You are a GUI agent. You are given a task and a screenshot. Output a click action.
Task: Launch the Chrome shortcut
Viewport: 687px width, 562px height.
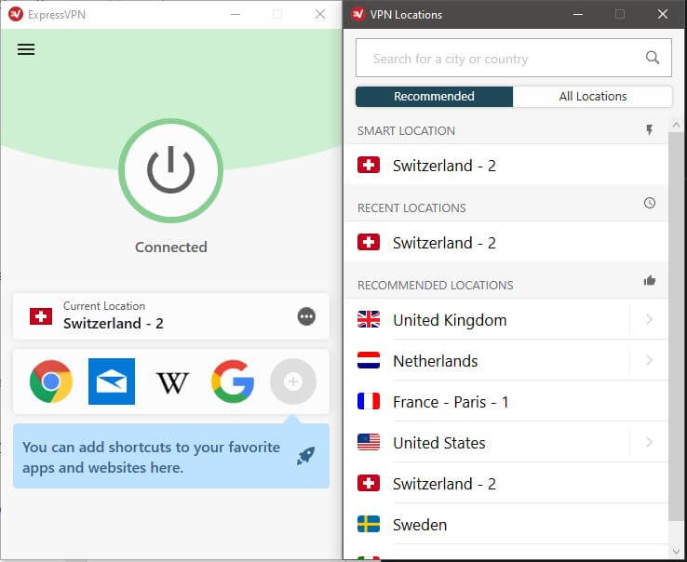[51, 381]
